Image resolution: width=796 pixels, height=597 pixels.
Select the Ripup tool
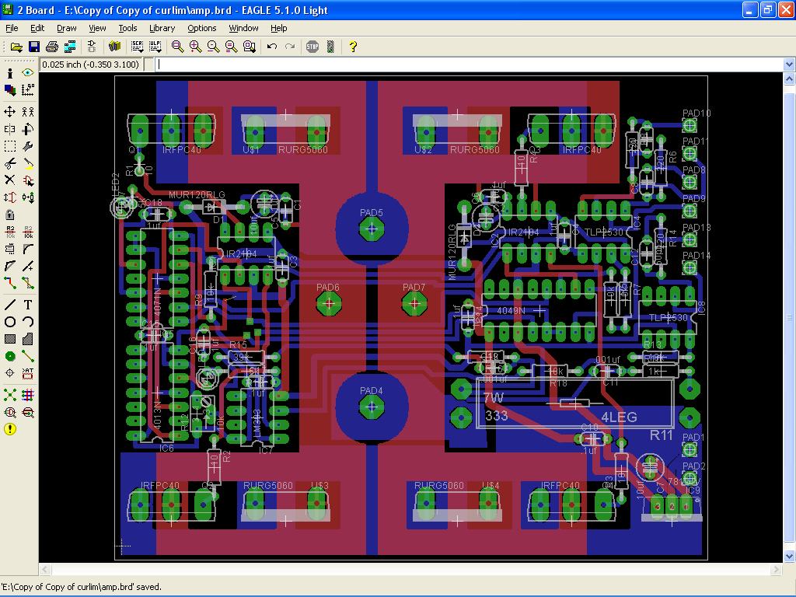tap(28, 283)
